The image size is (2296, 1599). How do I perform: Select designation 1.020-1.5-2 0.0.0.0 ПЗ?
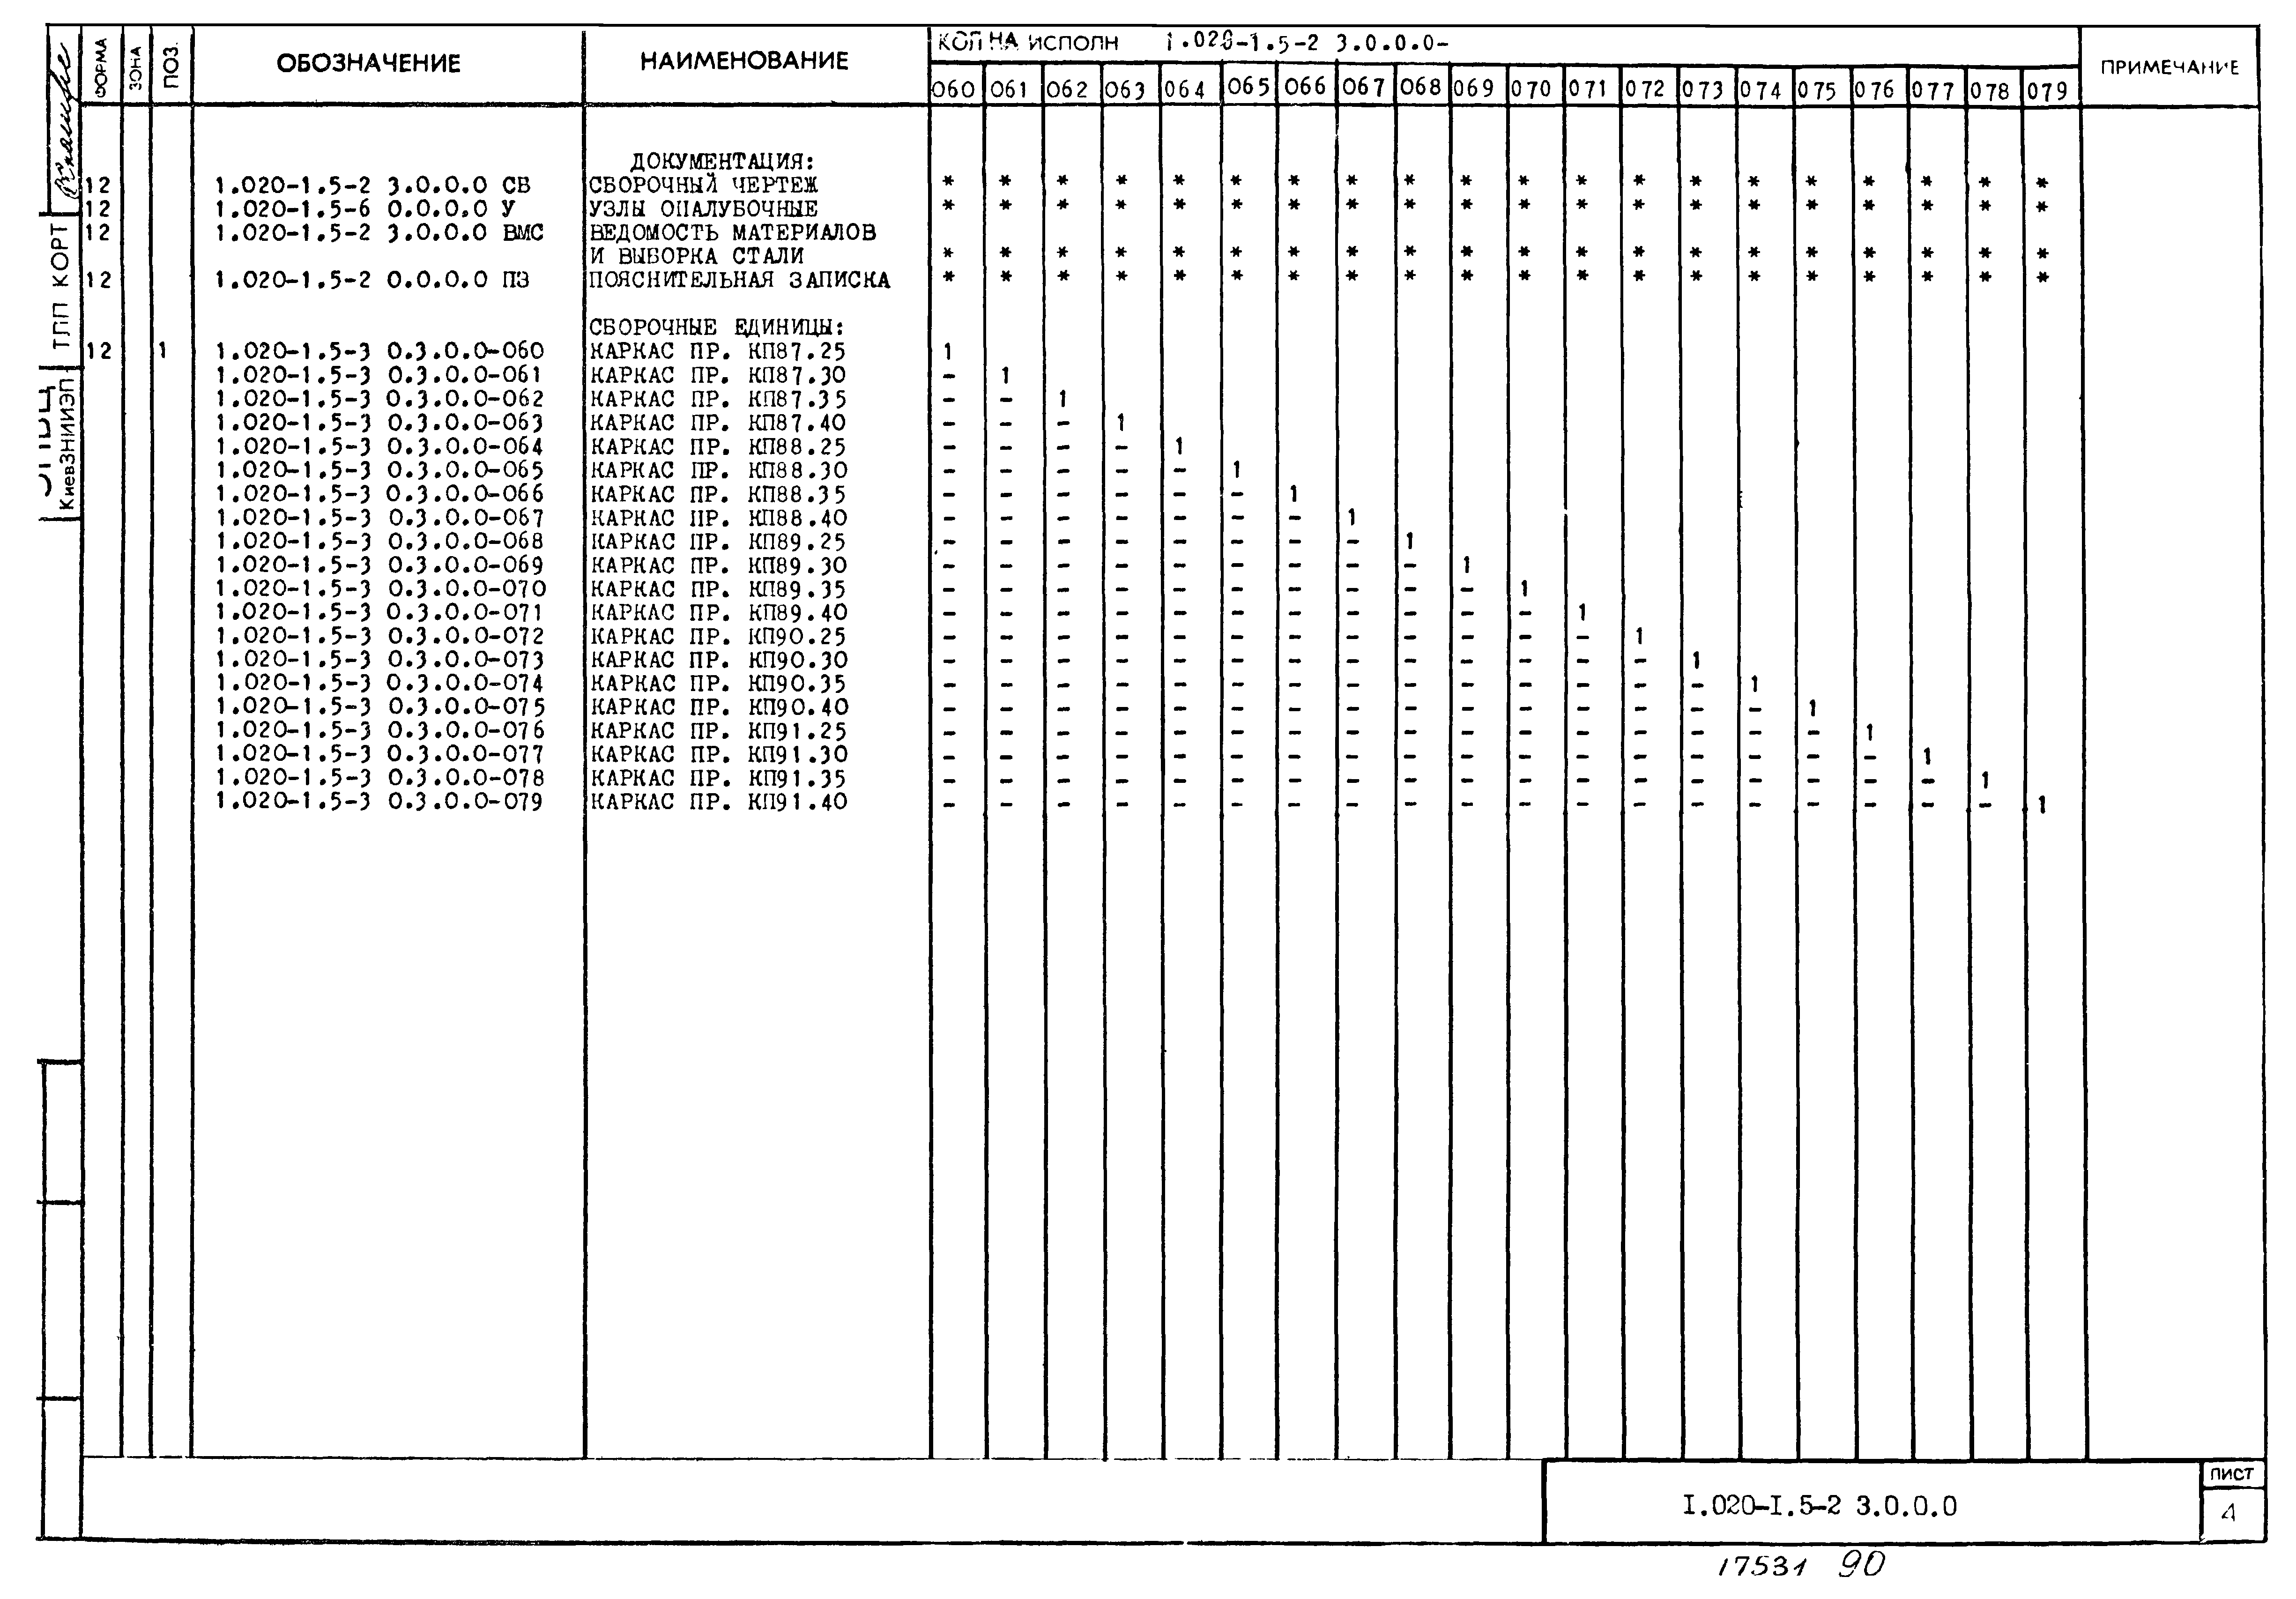click(x=373, y=280)
